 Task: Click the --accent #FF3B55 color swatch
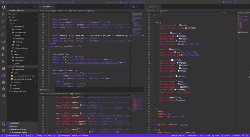click(170, 50)
